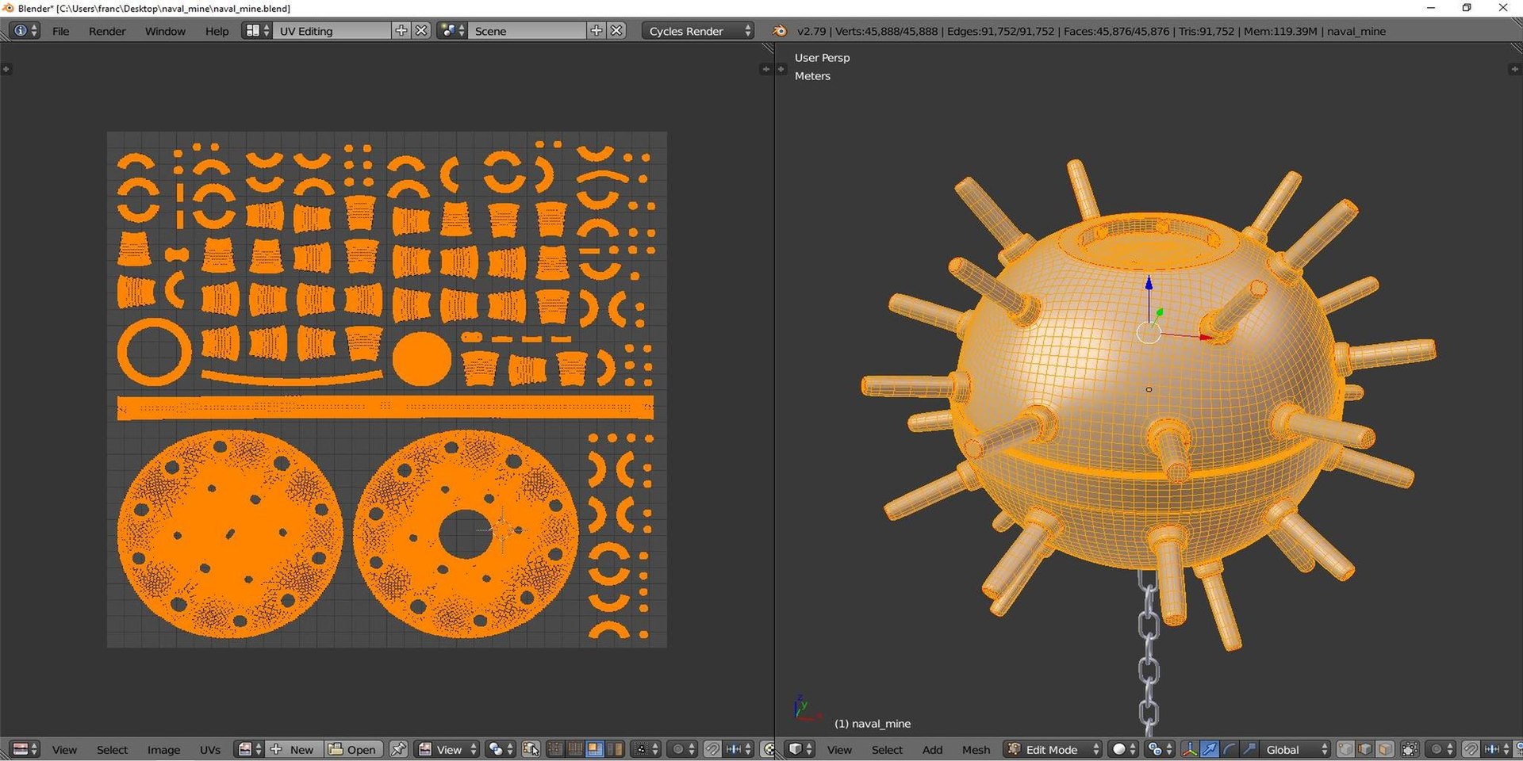Open the Add menu

click(x=932, y=750)
